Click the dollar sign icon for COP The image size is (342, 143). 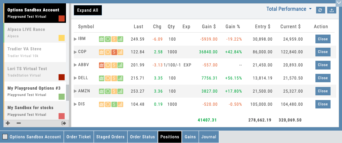click(x=114, y=52)
